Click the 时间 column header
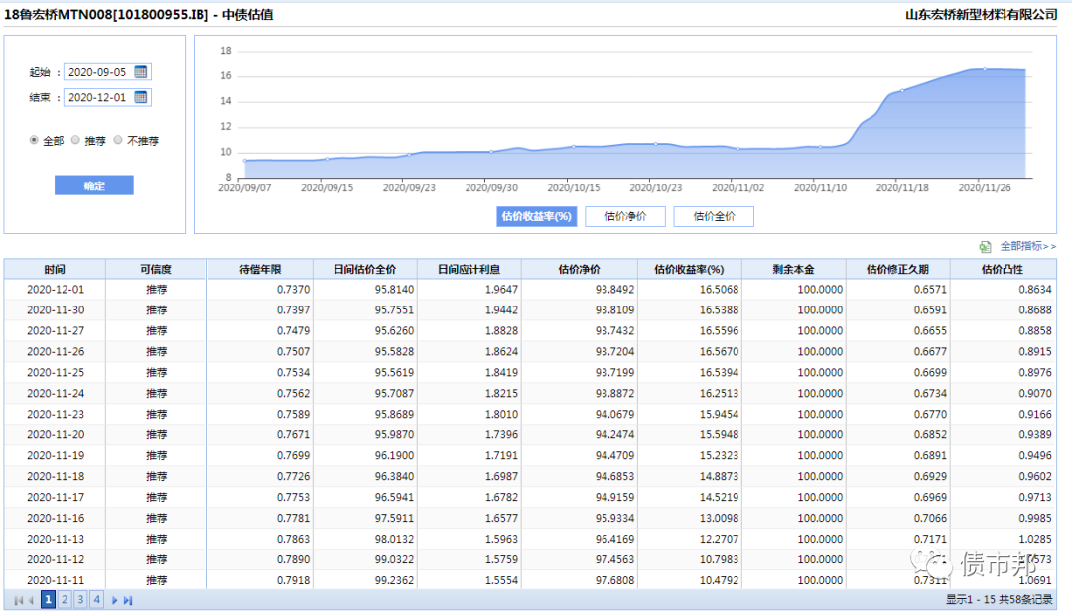The image size is (1072, 612). coord(55,270)
